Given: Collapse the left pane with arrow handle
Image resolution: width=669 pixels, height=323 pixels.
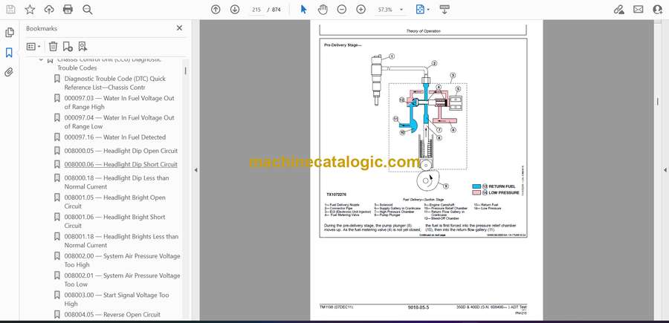Looking at the screenshot, I should pos(195,170).
